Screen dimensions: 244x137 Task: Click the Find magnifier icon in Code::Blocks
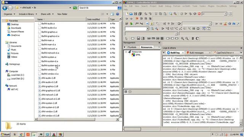click(171, 14)
